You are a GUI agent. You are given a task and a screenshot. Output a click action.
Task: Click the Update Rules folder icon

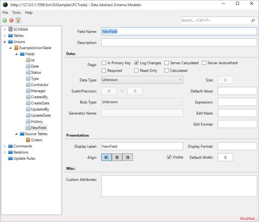click(10, 158)
